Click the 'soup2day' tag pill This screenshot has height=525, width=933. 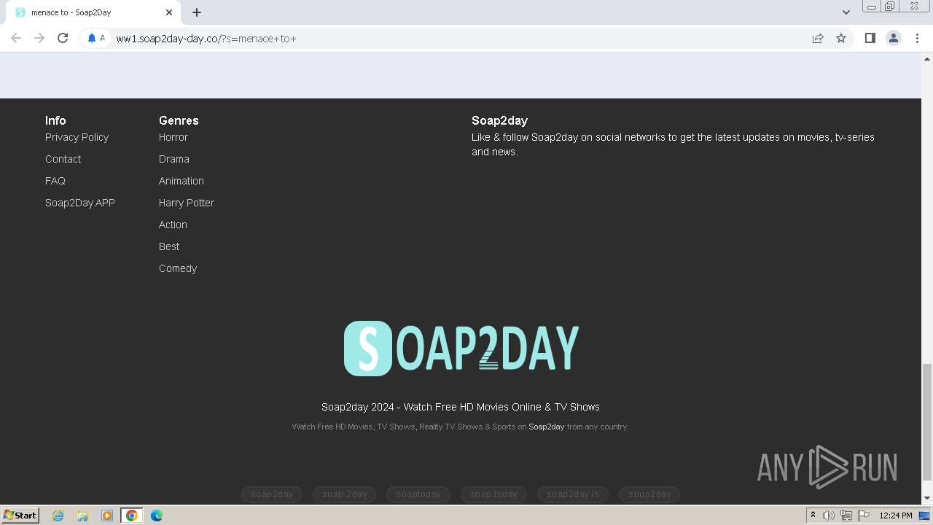click(649, 494)
